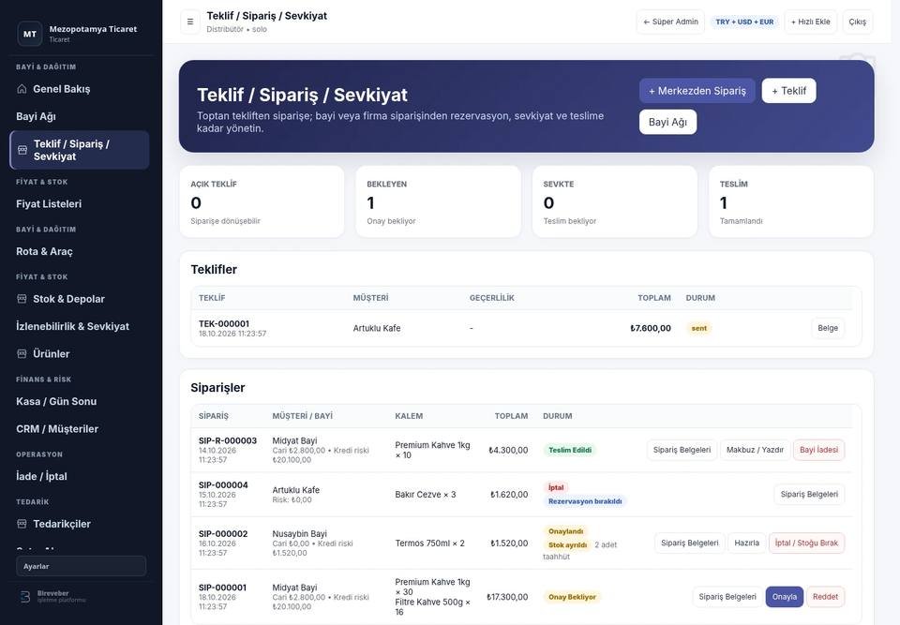This screenshot has height=625, width=900.
Task: Click Bayi Ağı button in banner
Action: click(667, 122)
